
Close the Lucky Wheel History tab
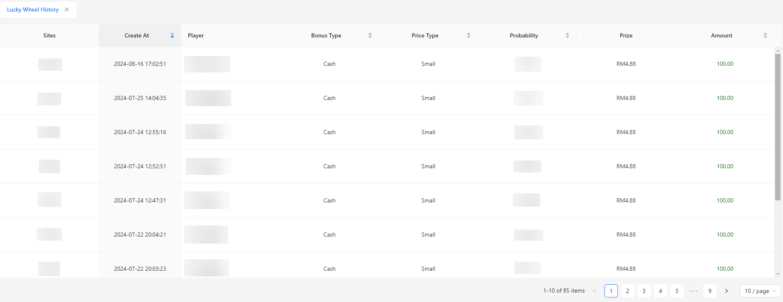pos(67,9)
